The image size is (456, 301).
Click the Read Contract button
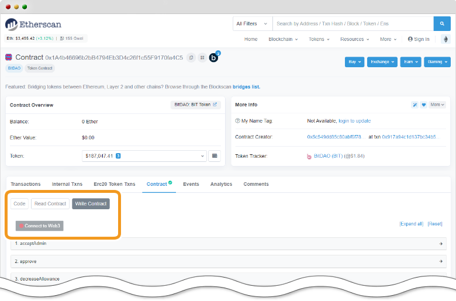pos(50,203)
